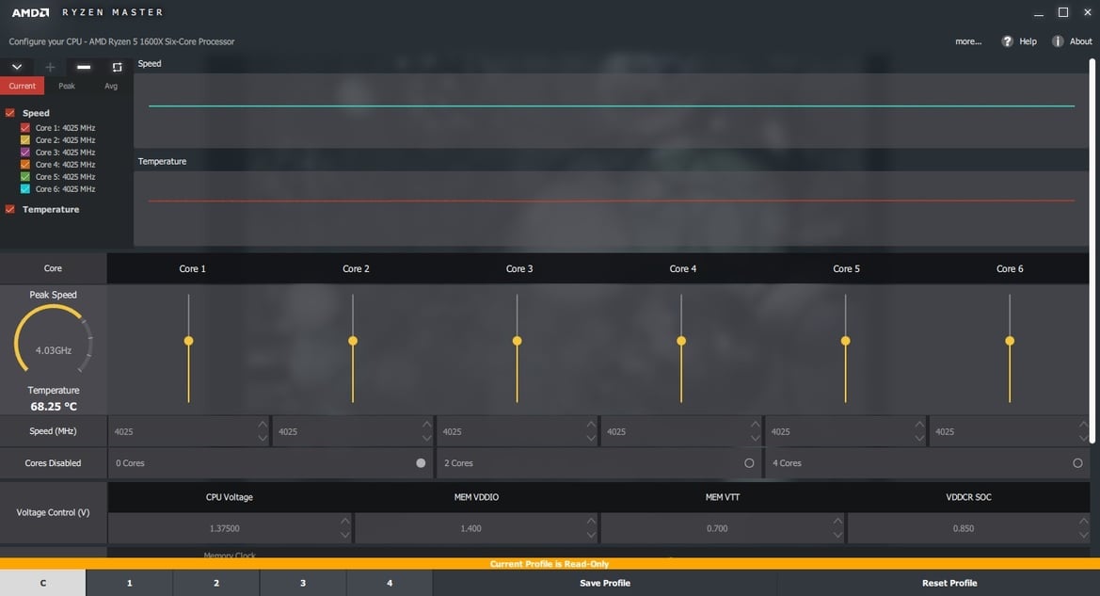
Task: Click the Core 1 speed slider handle
Action: pos(189,341)
